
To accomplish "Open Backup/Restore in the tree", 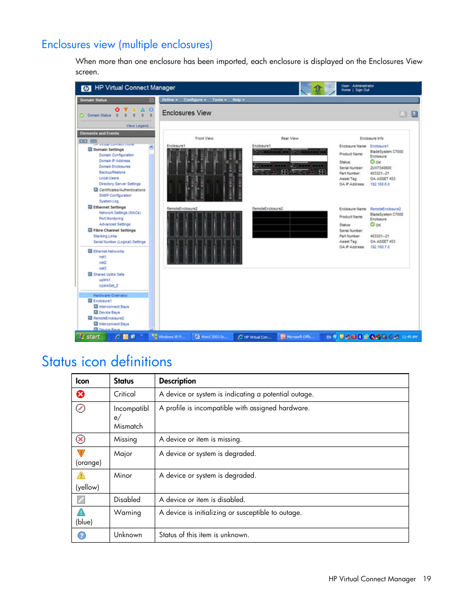I will pos(112,172).
